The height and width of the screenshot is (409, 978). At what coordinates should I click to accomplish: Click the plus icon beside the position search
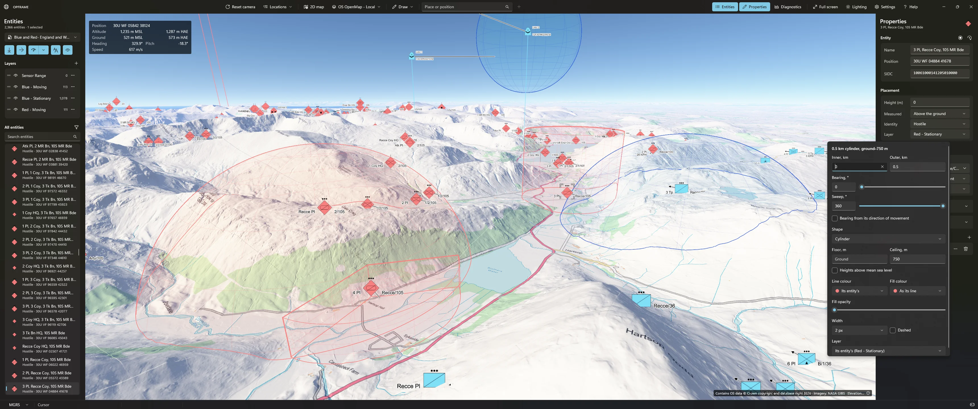519,7
